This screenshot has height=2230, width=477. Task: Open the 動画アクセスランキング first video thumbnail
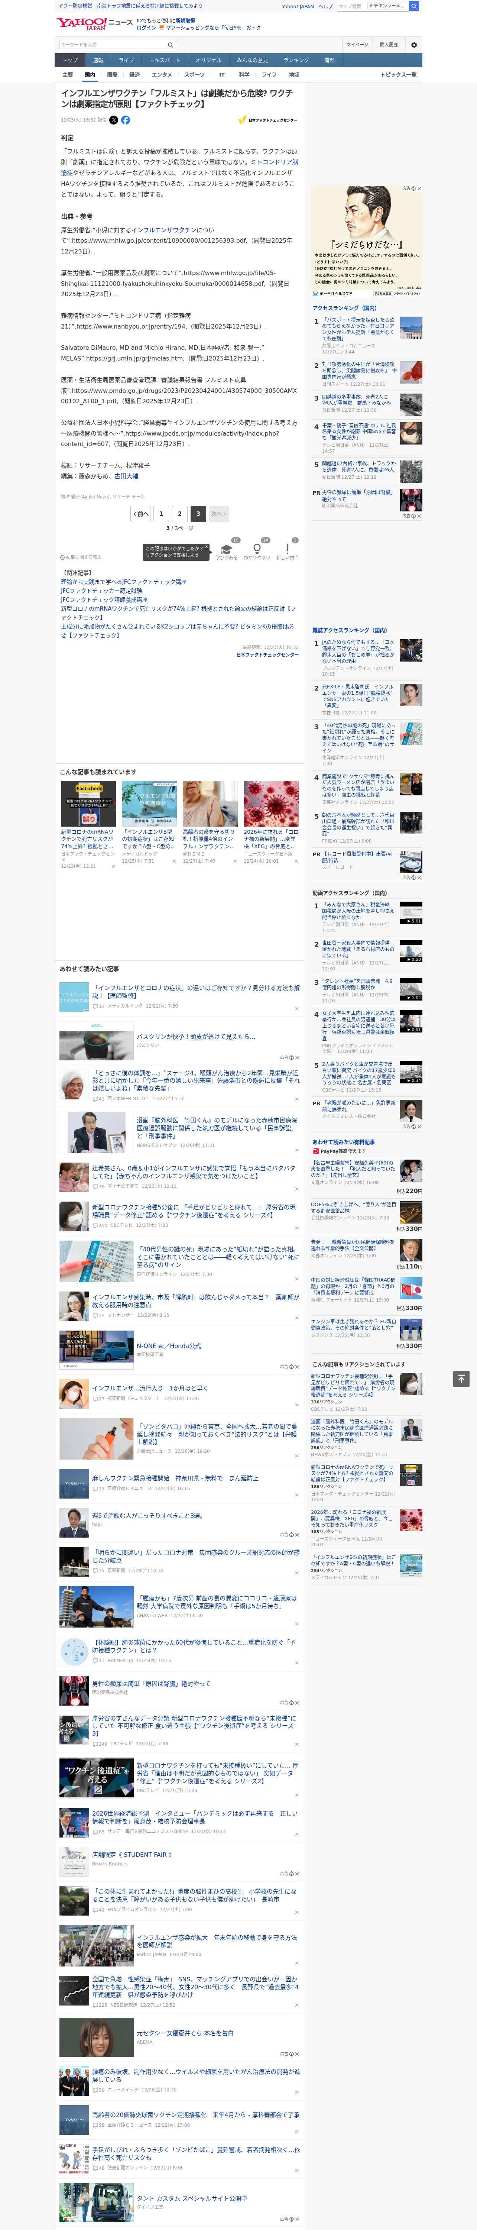tap(411, 913)
